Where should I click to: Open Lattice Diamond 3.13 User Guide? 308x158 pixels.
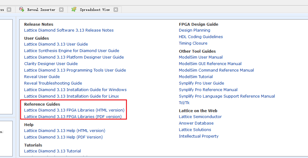coord(56,44)
